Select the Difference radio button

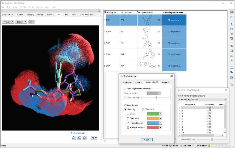[143, 110]
